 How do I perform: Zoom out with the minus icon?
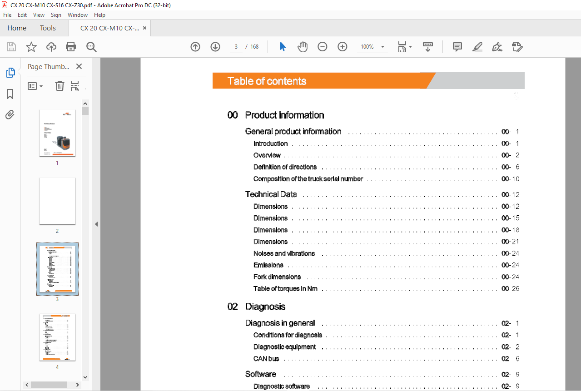[x=323, y=47]
